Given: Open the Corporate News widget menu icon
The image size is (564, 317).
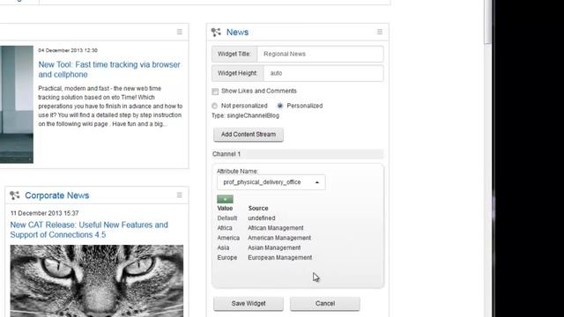Looking at the screenshot, I should [179, 195].
